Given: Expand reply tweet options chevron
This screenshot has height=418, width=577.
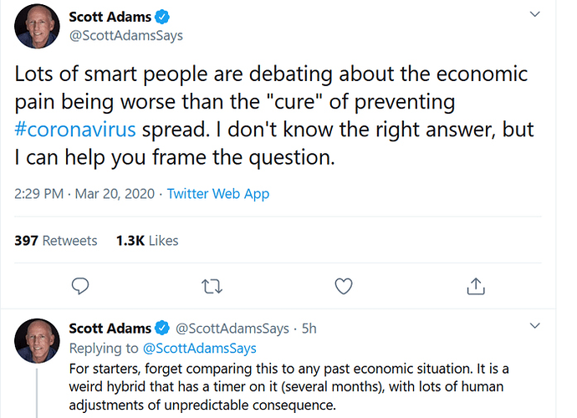Looking at the screenshot, I should [x=534, y=325].
